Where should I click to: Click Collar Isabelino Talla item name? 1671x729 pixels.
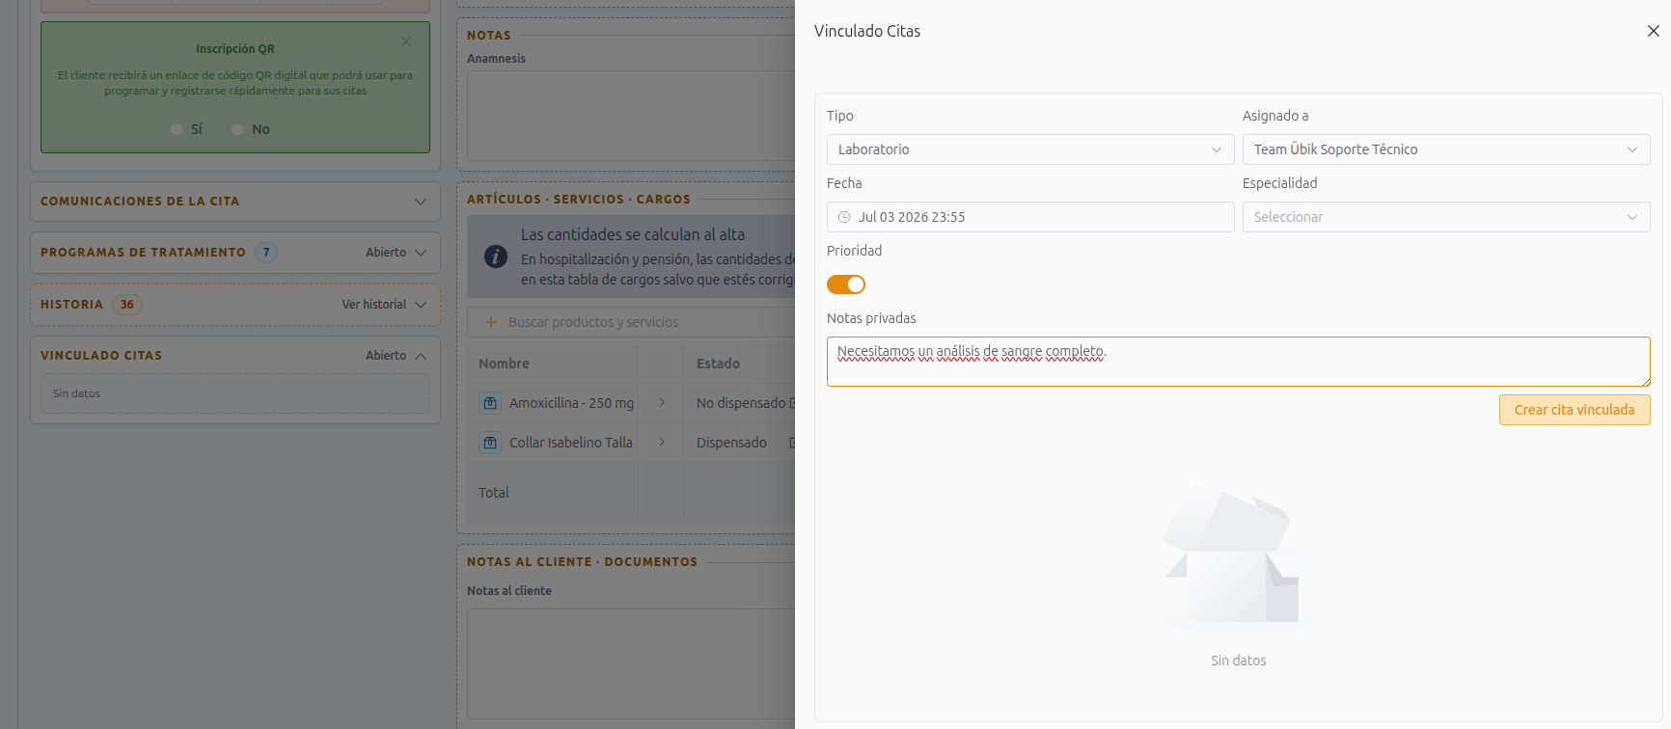pos(571,443)
